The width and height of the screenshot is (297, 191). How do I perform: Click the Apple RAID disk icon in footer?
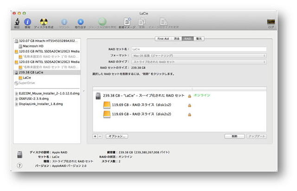point(19,154)
